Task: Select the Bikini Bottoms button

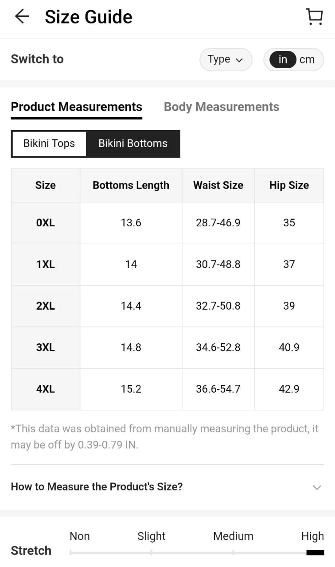Action: (133, 144)
